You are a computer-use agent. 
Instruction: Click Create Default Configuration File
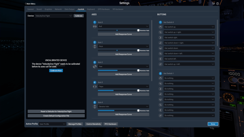pyautogui.click(x=56, y=116)
